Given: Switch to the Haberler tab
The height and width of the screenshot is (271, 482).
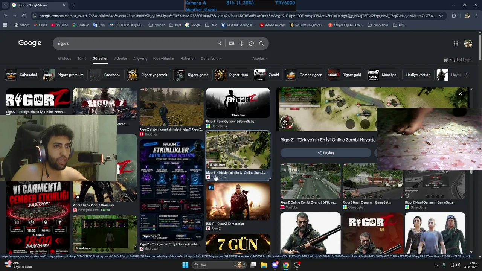Looking at the screenshot, I should 188,59.
